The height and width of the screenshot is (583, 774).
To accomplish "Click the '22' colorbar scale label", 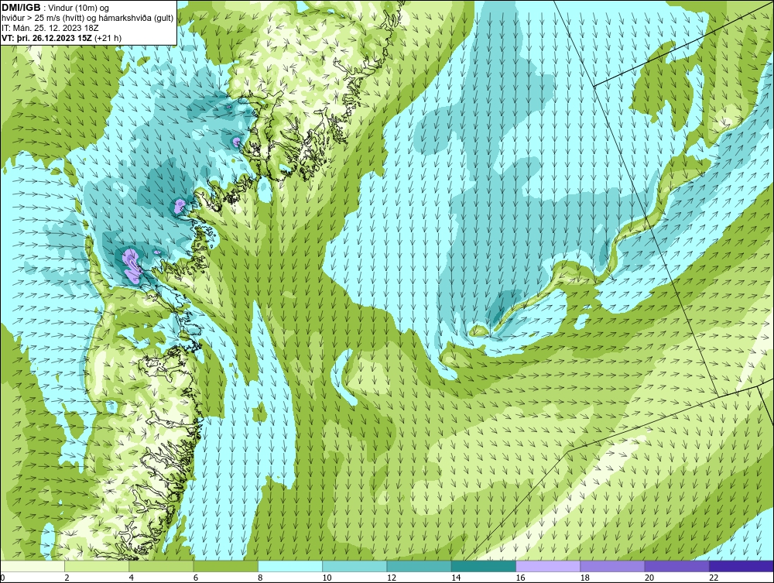I will (x=714, y=578).
